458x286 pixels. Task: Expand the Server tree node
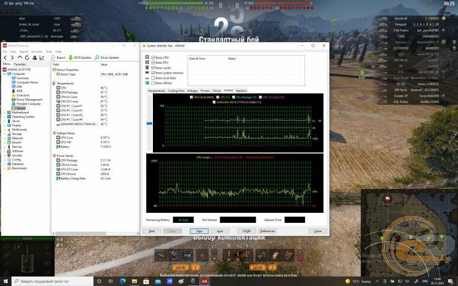click(x=4, y=121)
